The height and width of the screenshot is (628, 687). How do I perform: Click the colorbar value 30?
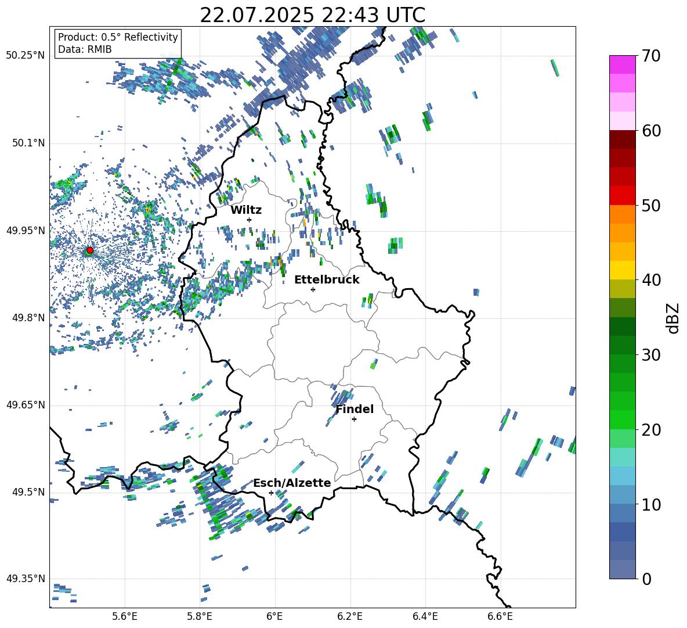651,354
